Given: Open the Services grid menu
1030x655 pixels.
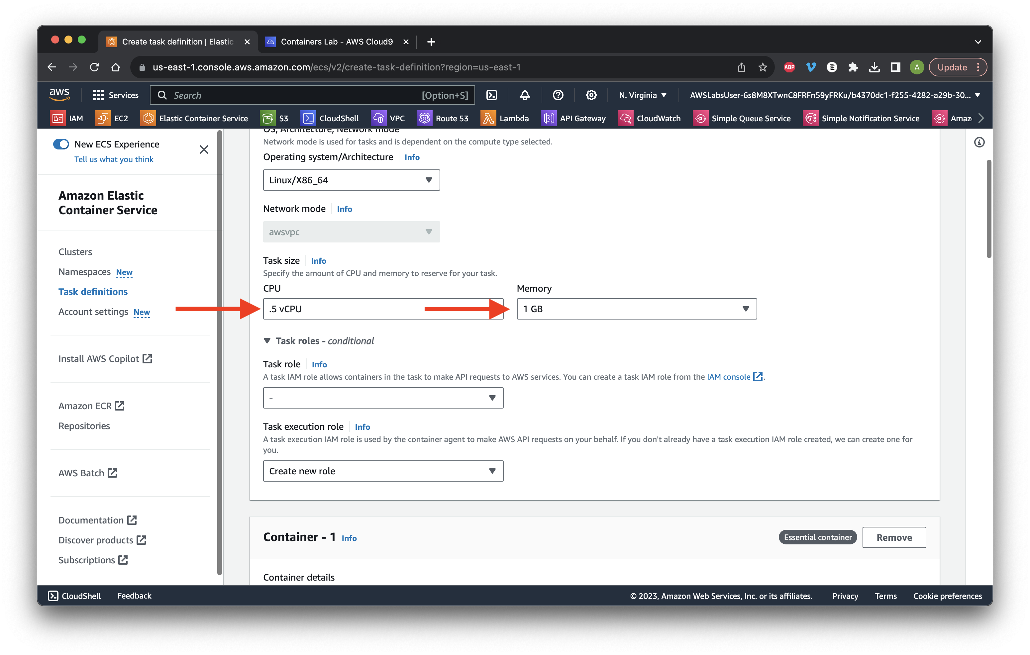Looking at the screenshot, I should tap(116, 95).
